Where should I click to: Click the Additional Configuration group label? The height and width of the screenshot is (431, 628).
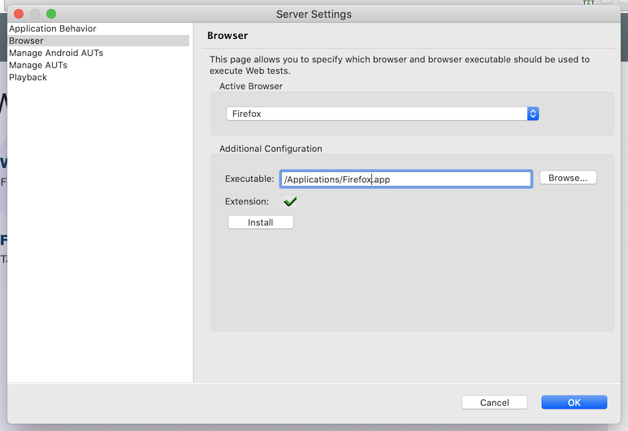pyautogui.click(x=271, y=149)
